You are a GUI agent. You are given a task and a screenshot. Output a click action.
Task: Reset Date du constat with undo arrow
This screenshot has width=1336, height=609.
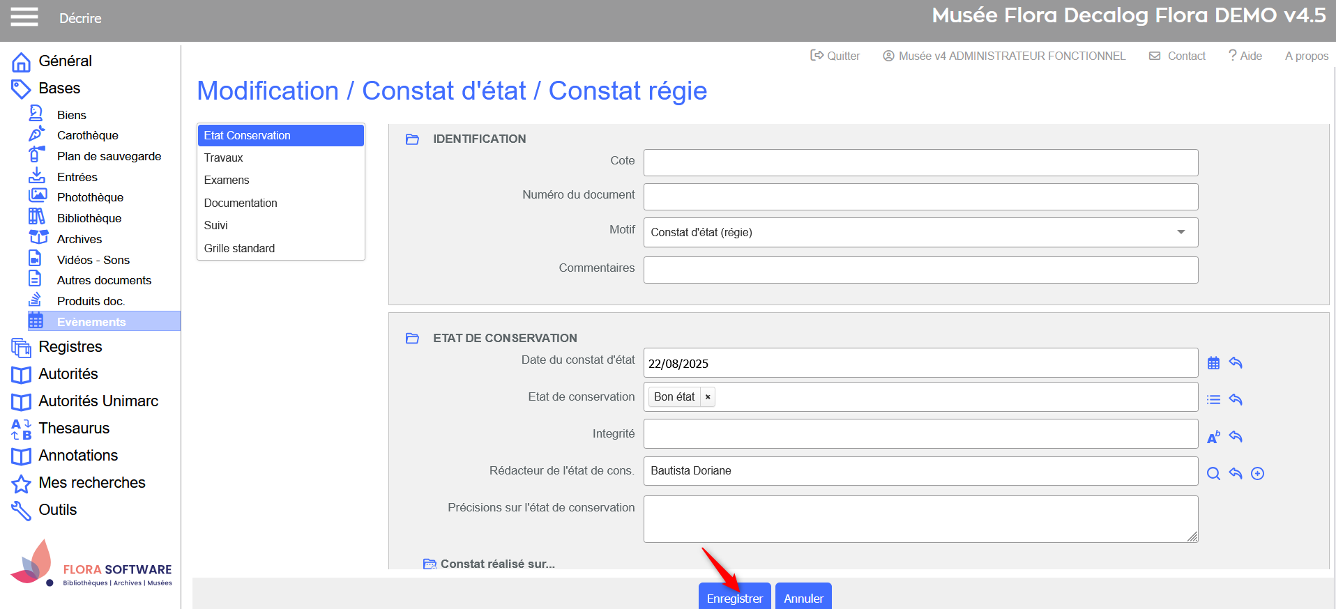(1236, 363)
